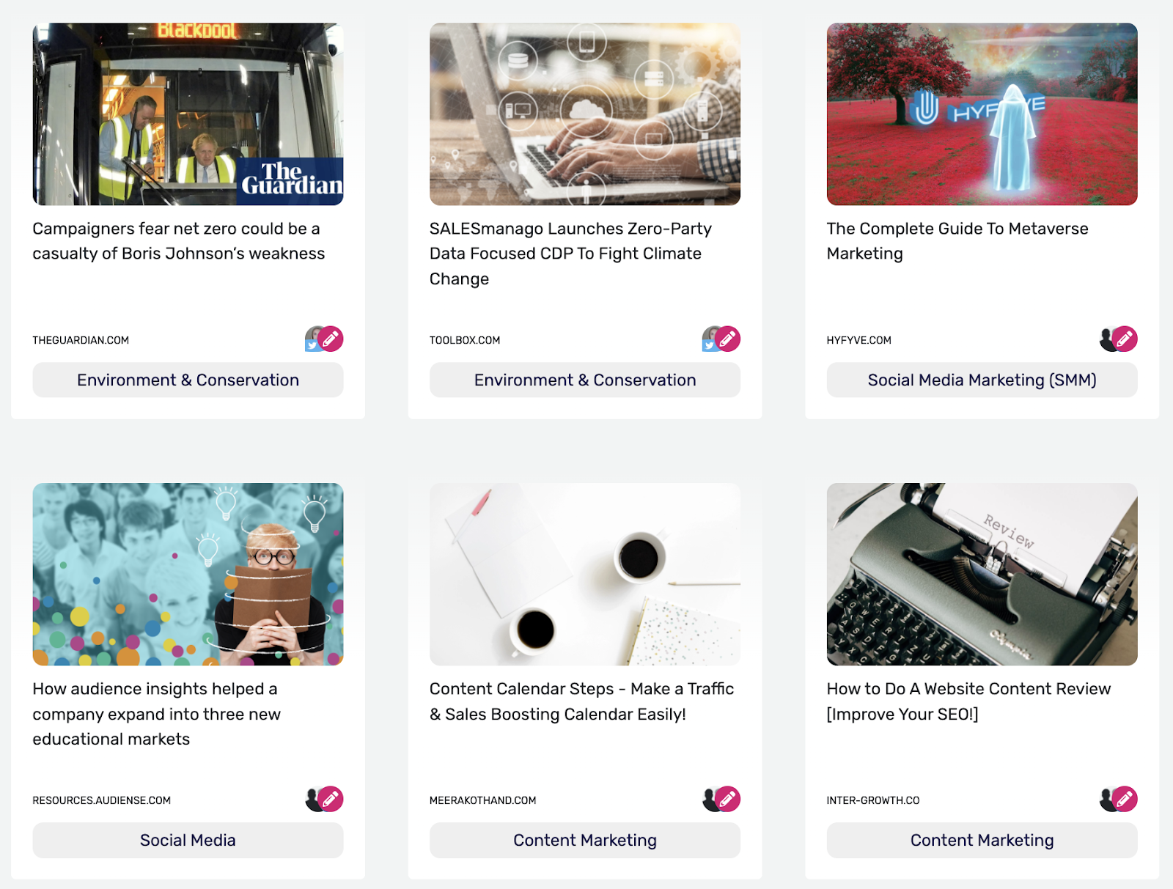Select Environment & Conservation tag under Guardian article
The height and width of the screenshot is (889, 1173).
pyautogui.click(x=188, y=380)
